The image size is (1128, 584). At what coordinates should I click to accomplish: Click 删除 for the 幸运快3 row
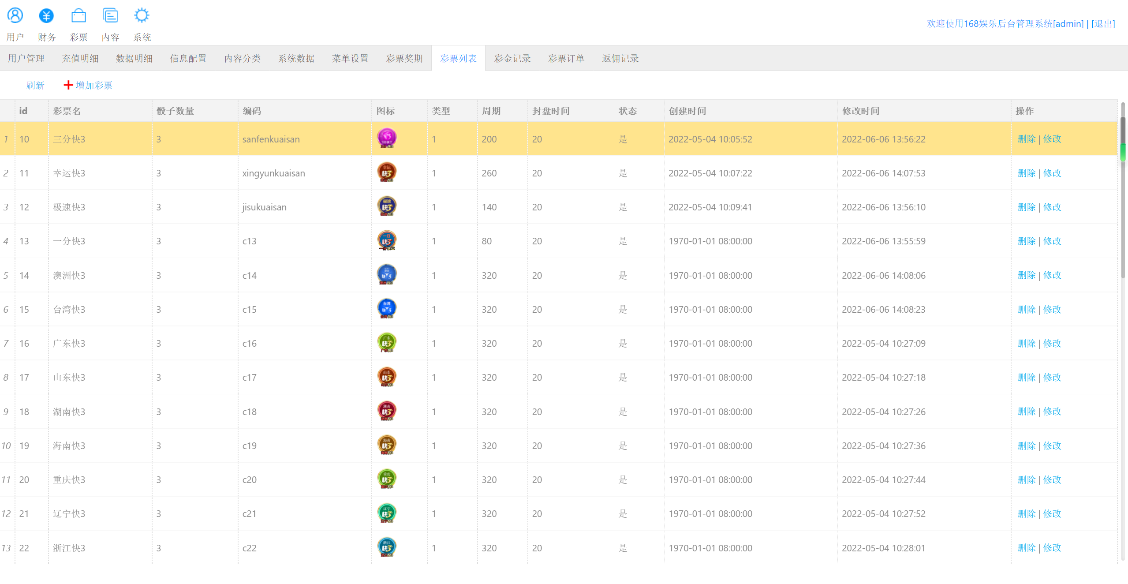click(x=1026, y=173)
